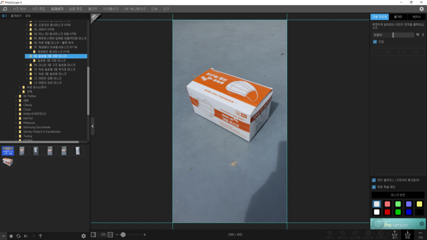Open the Photo Editor (사진 편집) tab
The image size is (427, 240).
tap(39, 9)
